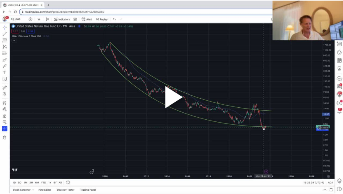Image resolution: width=343 pixels, height=194 pixels.
Task: Create an Alert from the toolbar
Action: pyautogui.click(x=87, y=19)
